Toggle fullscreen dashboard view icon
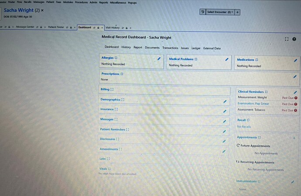301x196 pixels. pos(287,39)
